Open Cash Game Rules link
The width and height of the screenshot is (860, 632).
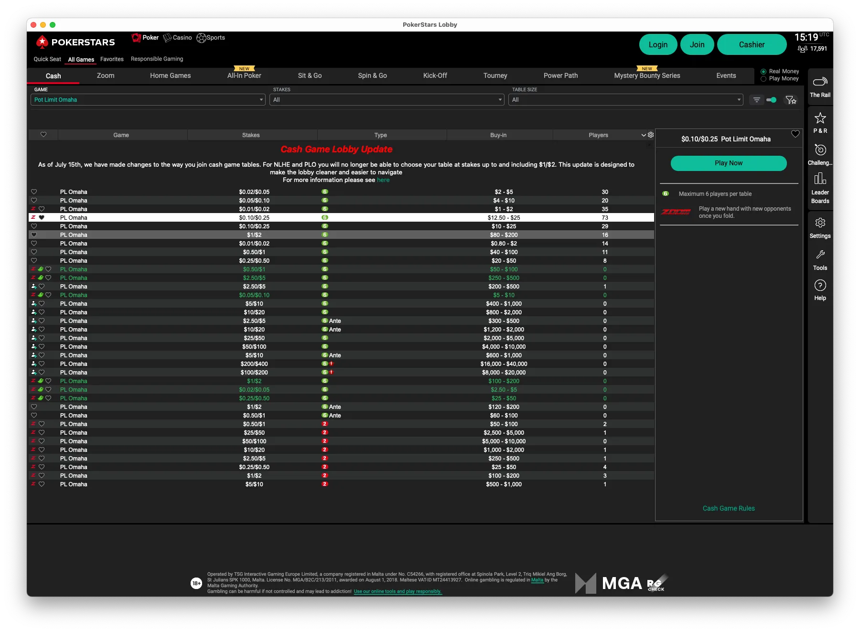coord(729,508)
